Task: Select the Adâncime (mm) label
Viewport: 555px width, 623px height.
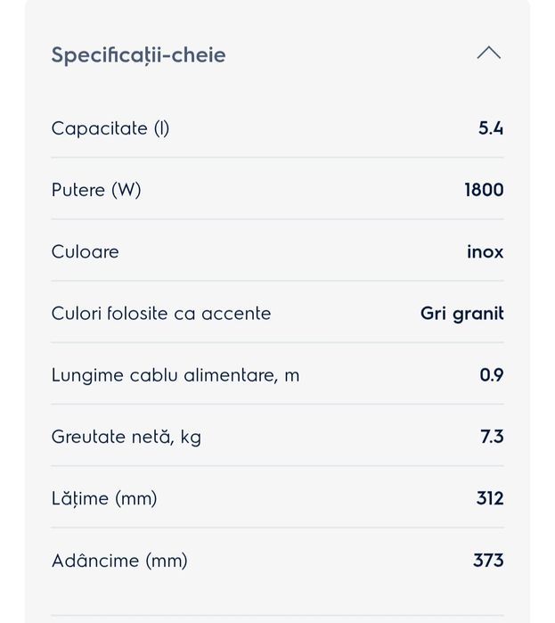Action: (119, 561)
